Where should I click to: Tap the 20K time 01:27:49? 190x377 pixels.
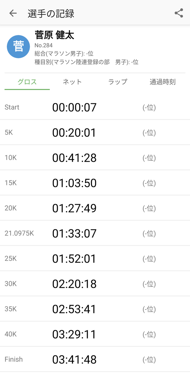pos(74,208)
